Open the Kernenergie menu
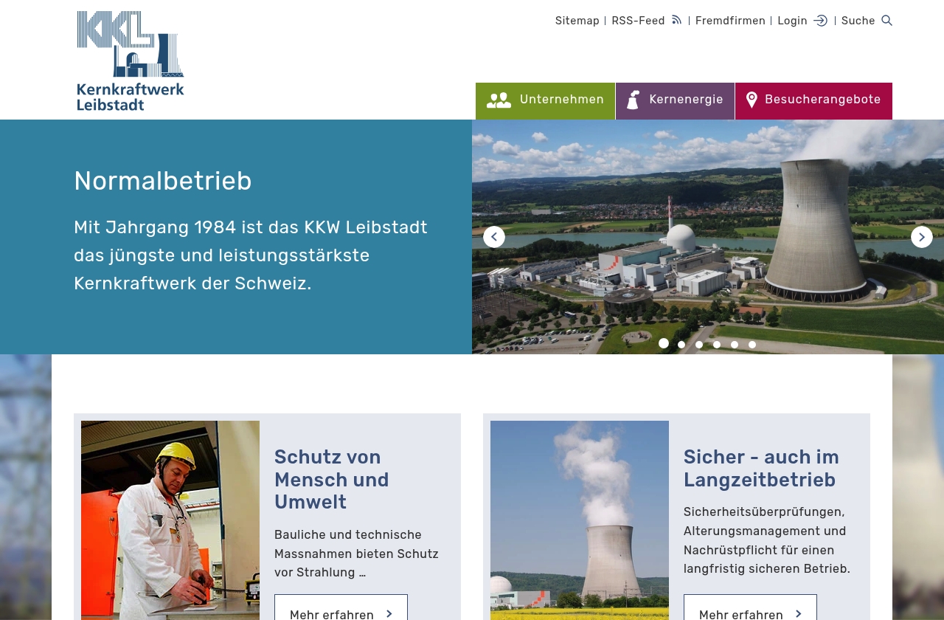Image resolution: width=944 pixels, height=620 pixels. click(676, 101)
